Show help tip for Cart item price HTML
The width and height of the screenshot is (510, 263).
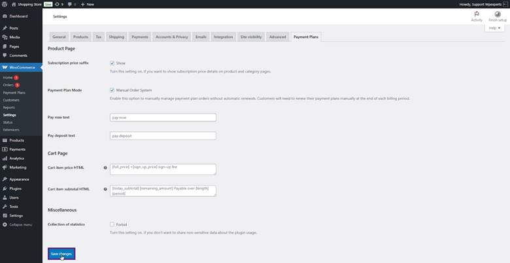[105, 168]
